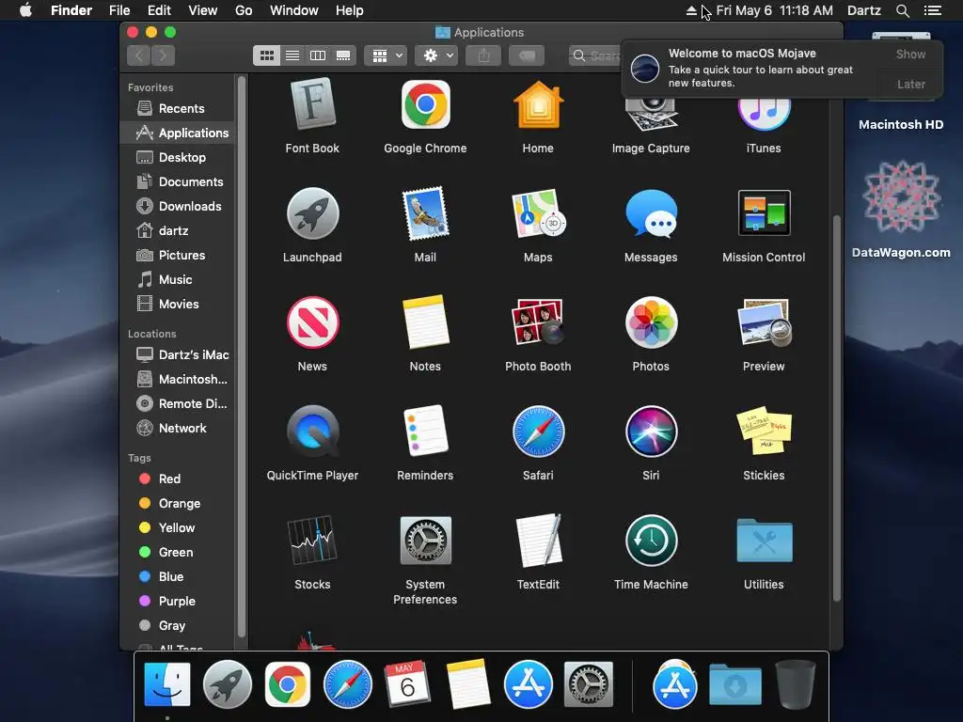Open Calendar from the Dock

coord(408,684)
